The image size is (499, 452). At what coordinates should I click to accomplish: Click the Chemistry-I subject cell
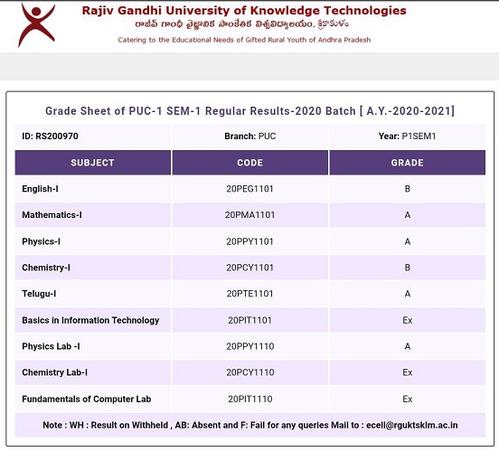click(x=92, y=268)
